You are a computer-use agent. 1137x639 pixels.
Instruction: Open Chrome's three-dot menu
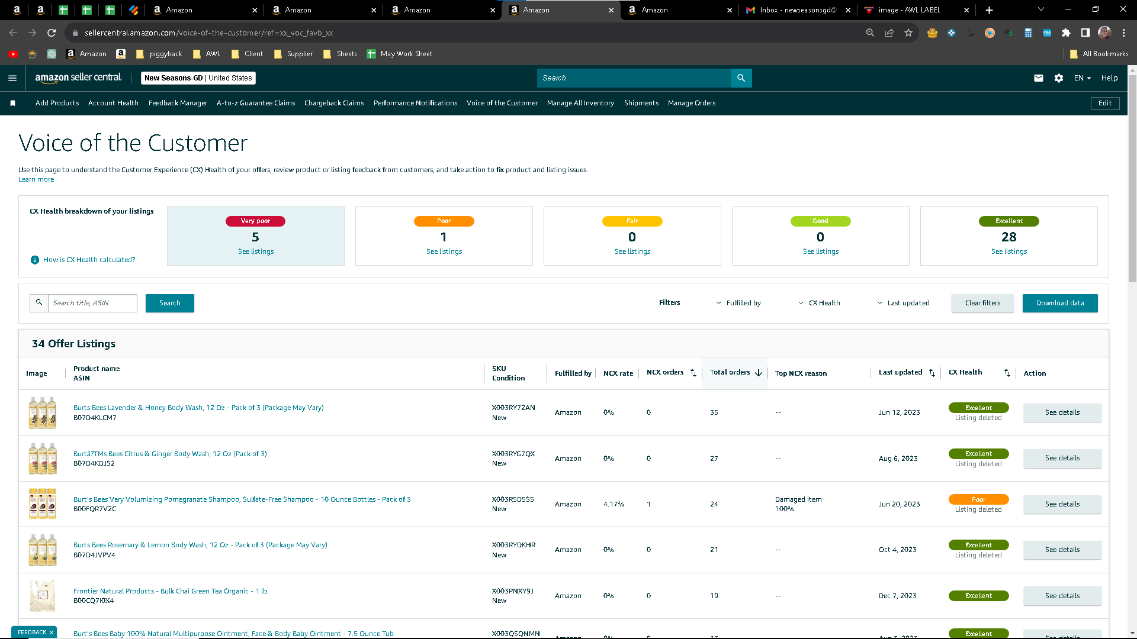coord(1124,33)
